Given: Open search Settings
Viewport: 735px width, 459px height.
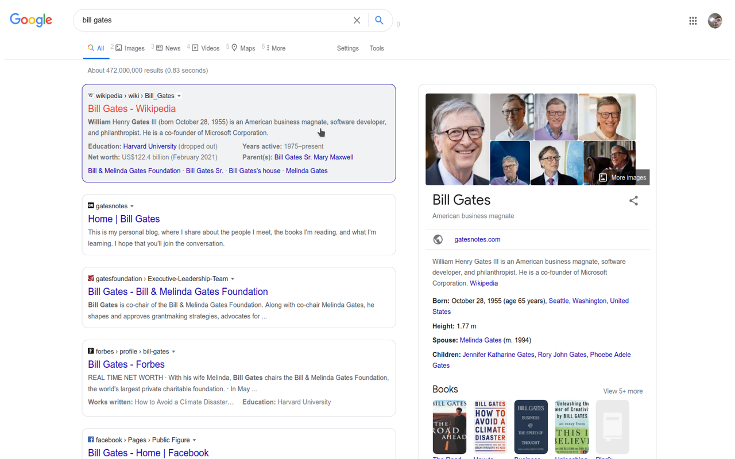Looking at the screenshot, I should [x=347, y=48].
